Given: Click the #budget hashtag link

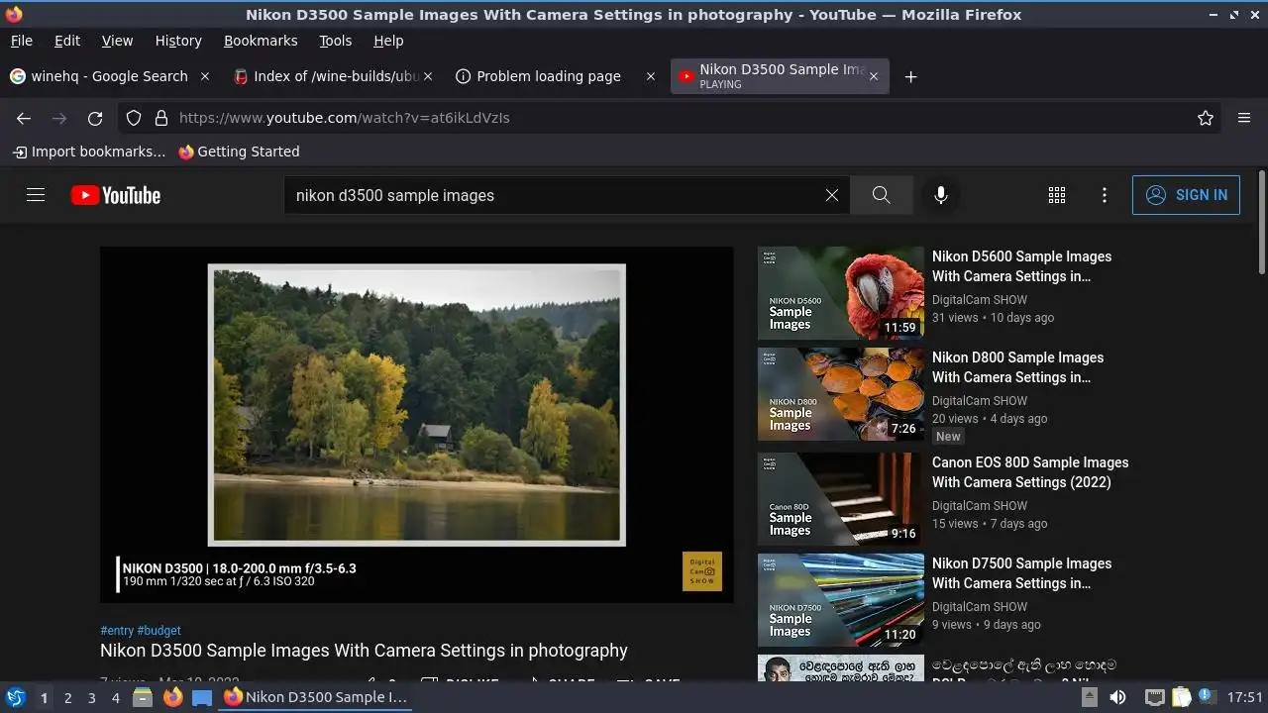Looking at the screenshot, I should pyautogui.click(x=159, y=630).
